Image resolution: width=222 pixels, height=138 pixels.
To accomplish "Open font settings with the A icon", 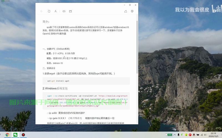I will coord(56,11).
